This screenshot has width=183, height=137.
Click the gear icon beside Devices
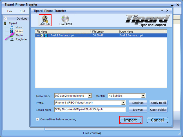pos(6,19)
